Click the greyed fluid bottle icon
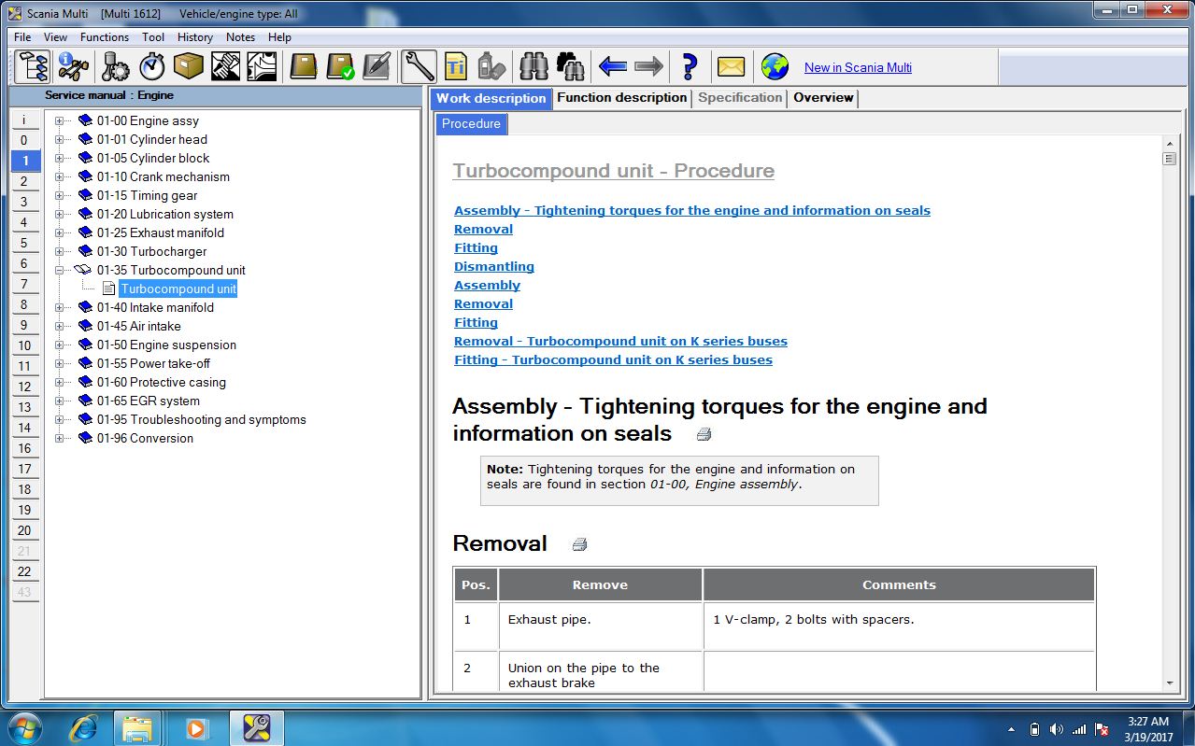Screen dimensions: 1195x746 coord(491,66)
